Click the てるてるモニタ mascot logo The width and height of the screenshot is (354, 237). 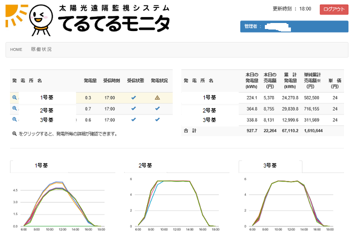[42, 20]
